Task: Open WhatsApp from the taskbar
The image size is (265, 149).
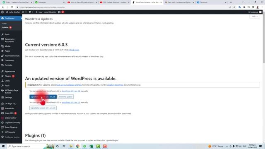Action: [x=84, y=146]
